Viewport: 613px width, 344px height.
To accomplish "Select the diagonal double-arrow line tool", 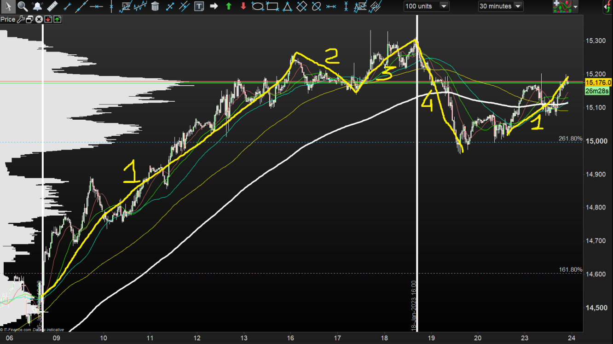I will 170,6.
